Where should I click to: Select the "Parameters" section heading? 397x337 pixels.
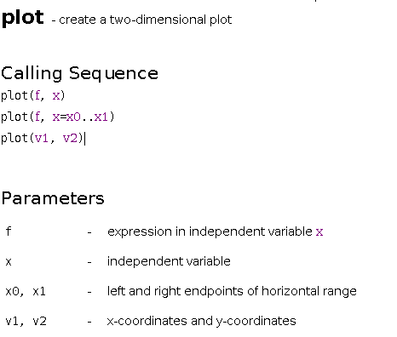[x=53, y=198]
